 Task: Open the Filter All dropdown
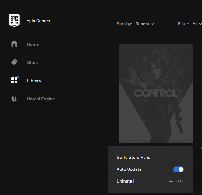click(x=197, y=24)
